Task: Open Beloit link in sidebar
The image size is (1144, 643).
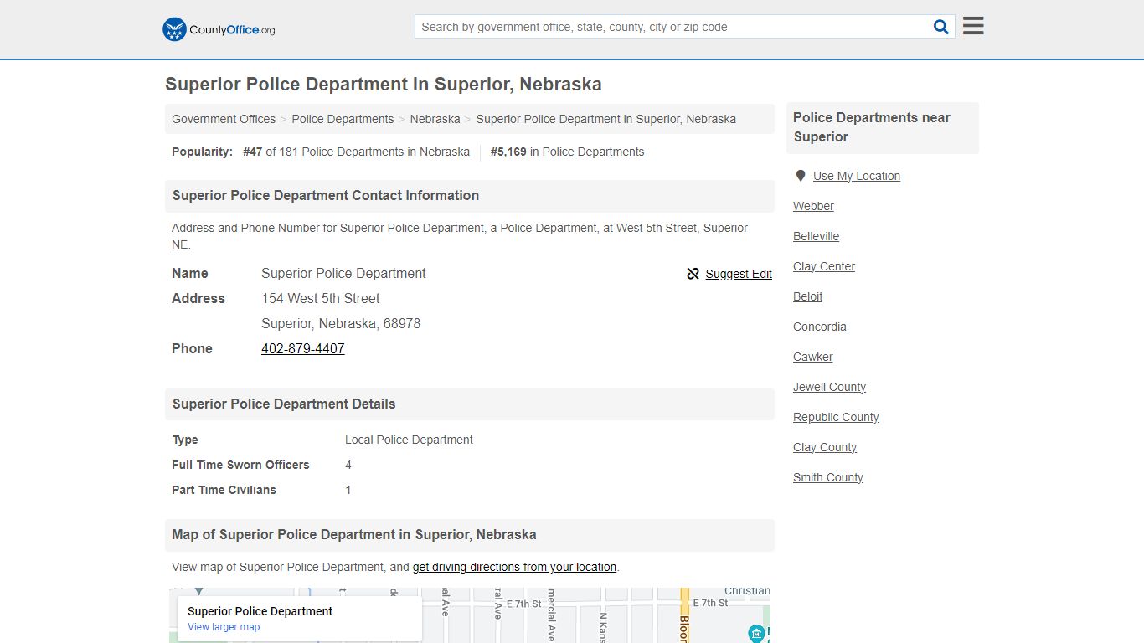Action: [807, 296]
